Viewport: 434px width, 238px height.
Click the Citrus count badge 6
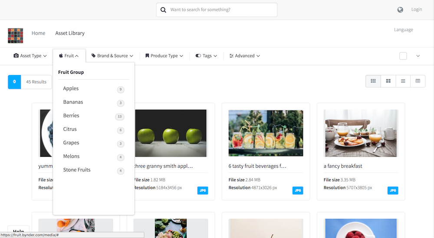[x=120, y=130]
